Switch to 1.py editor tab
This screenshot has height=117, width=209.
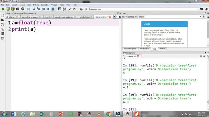48,17
